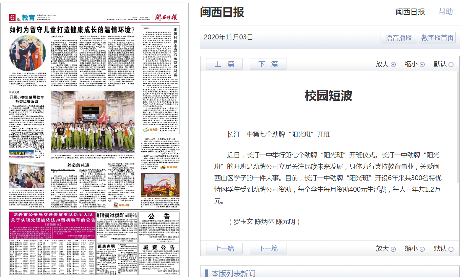Click the 闽西日报 link beside 帮助
461x277 pixels.
(410, 12)
